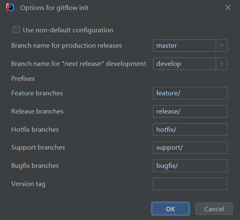
Task: Click the Hotfix branches prefix field
Action: pos(190,130)
